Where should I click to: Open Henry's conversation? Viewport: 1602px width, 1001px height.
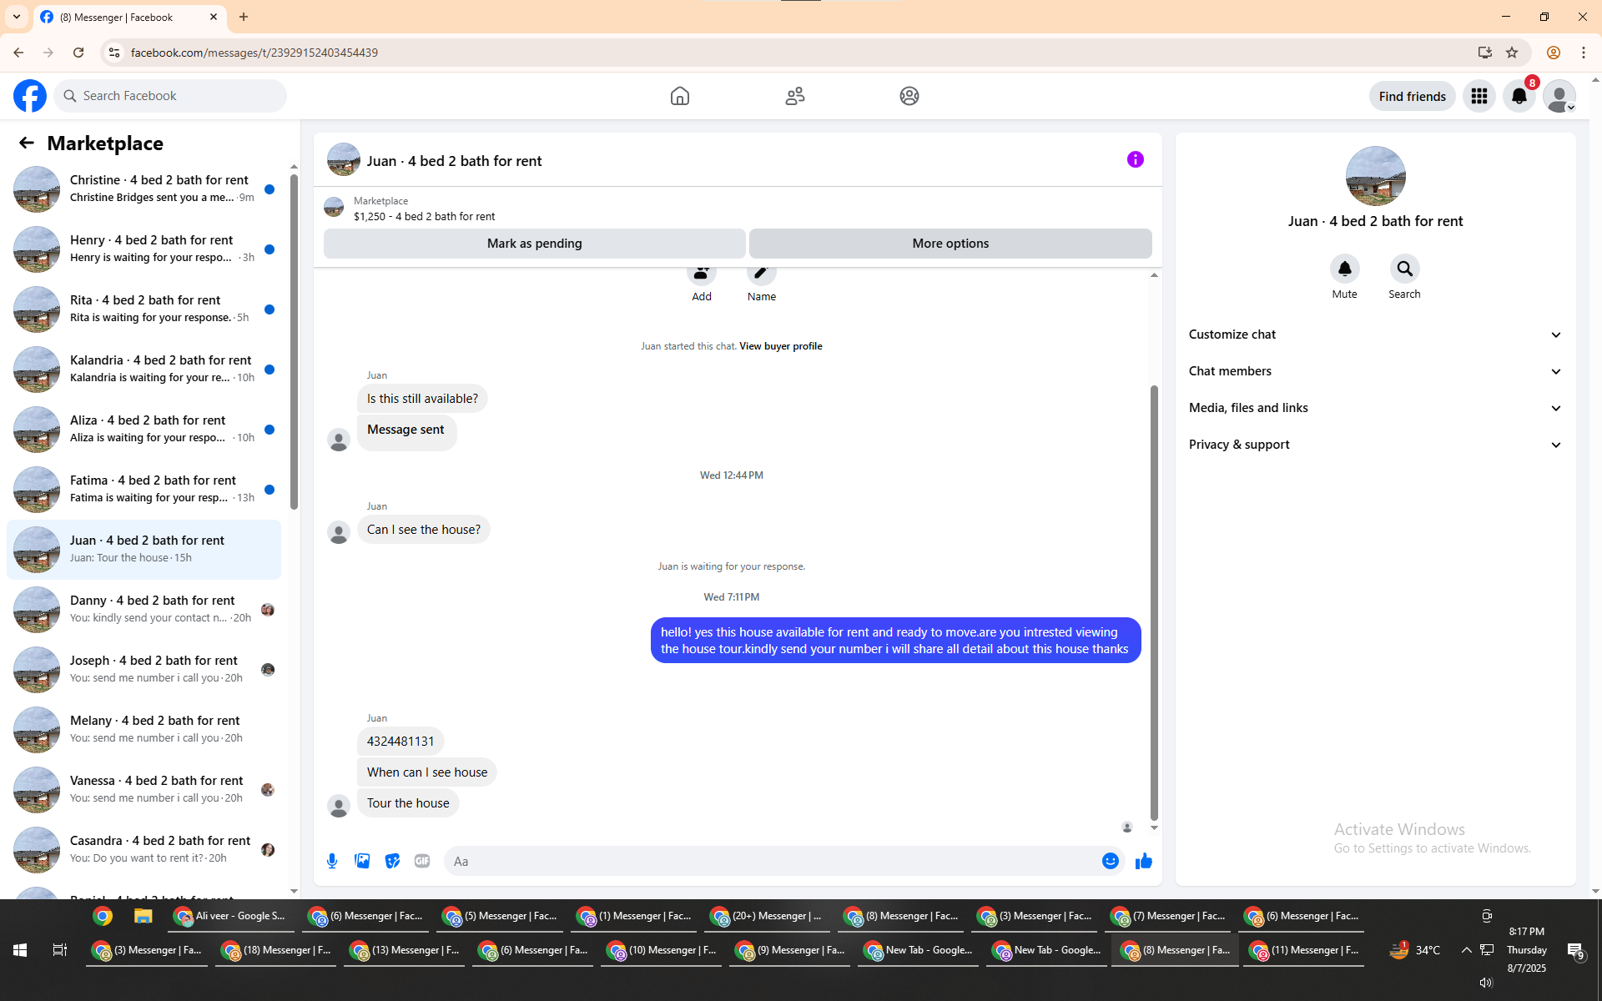pyautogui.click(x=144, y=249)
